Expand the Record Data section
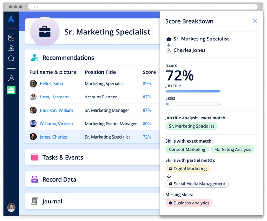The image size is (267, 221). [x=59, y=179]
